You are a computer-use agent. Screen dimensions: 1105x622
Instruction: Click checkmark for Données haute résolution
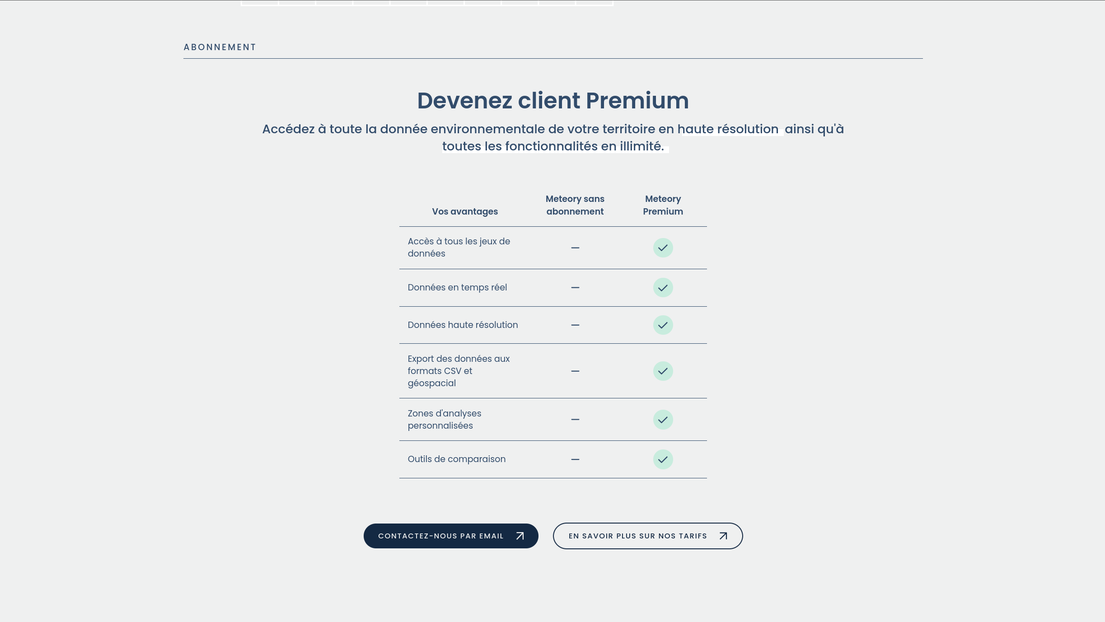point(663,325)
